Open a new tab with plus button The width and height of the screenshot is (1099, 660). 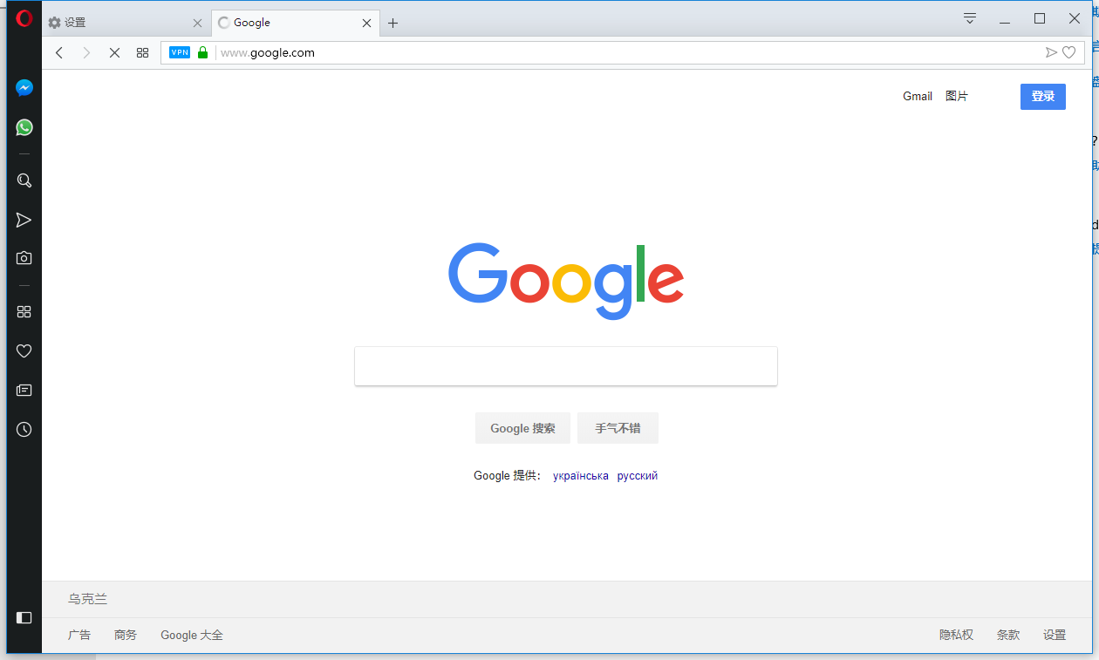click(x=392, y=24)
